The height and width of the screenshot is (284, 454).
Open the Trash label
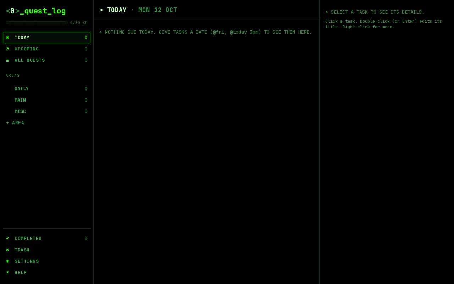coord(22,250)
